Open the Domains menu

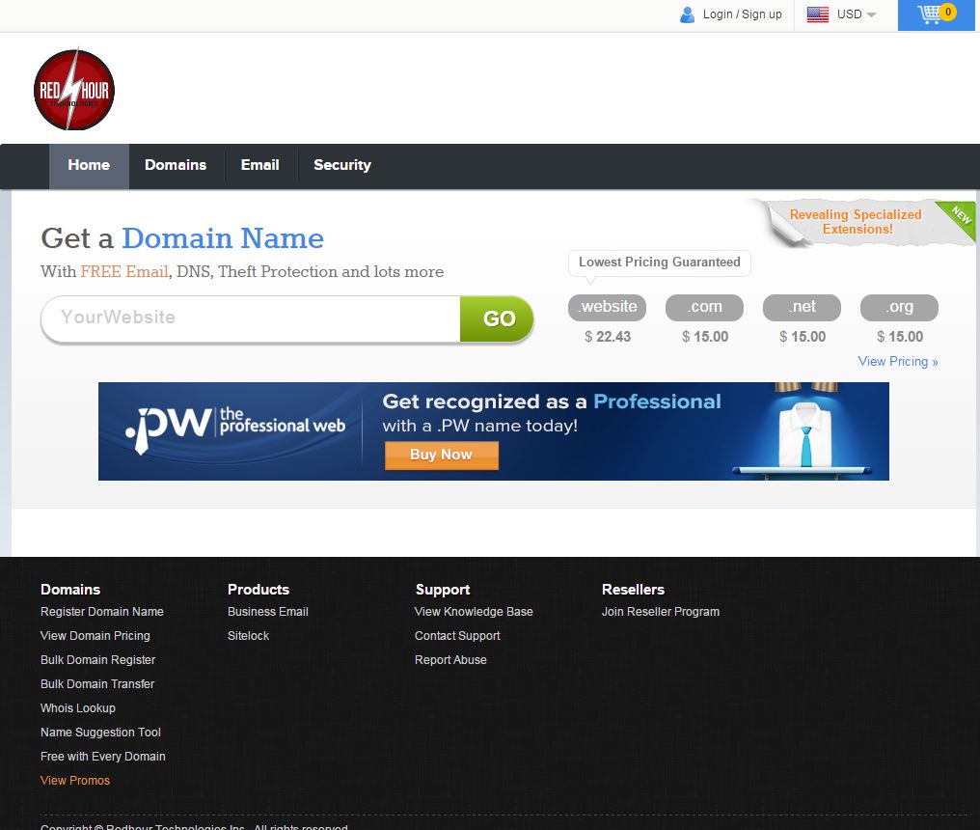176,166
